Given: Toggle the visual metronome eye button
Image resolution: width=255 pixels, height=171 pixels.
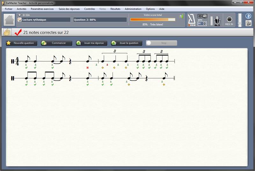Looking at the screenshot, I should click(x=200, y=16).
